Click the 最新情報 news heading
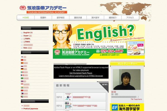Viewport: 167px width, 111px height. pos(63,85)
